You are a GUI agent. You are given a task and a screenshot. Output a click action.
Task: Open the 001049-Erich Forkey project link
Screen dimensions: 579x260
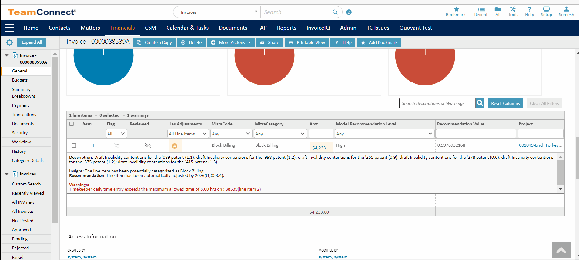(x=540, y=145)
